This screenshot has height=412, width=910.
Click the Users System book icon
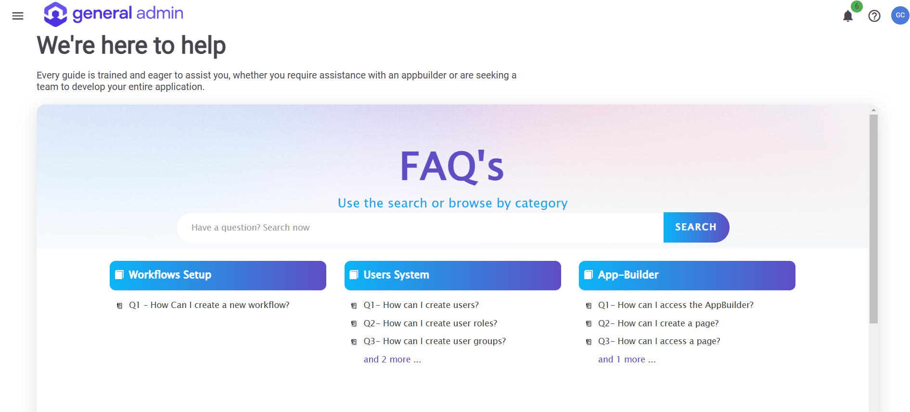point(354,275)
